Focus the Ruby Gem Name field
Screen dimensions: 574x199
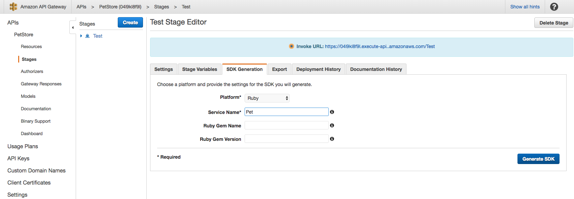tap(287, 125)
